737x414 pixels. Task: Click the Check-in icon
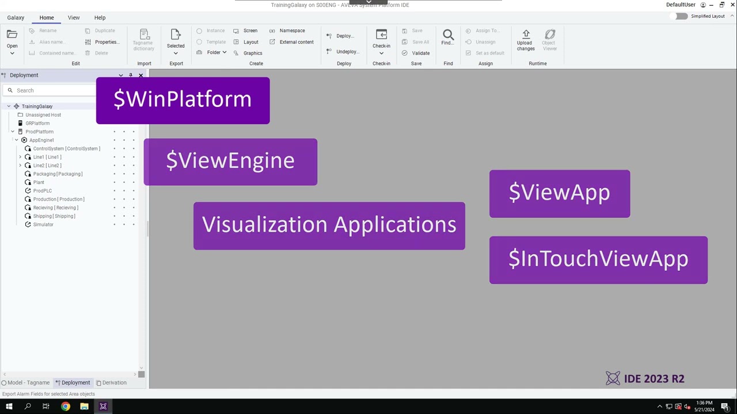click(381, 34)
